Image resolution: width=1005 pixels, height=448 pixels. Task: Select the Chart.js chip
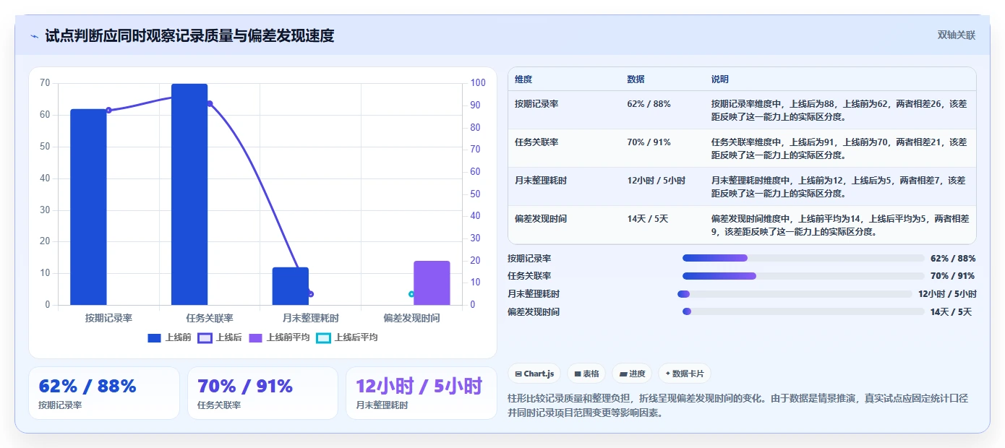point(534,374)
